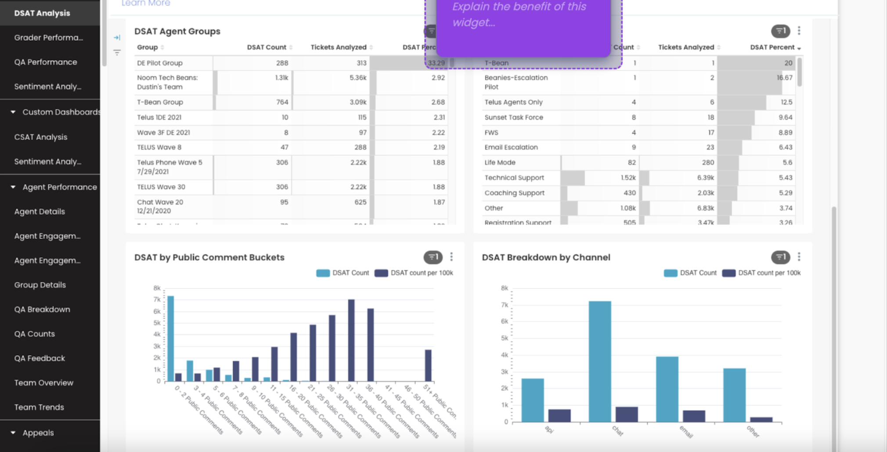Collapse the Appeals section
Screen dimensions: 887x452
pyautogui.click(x=13, y=433)
